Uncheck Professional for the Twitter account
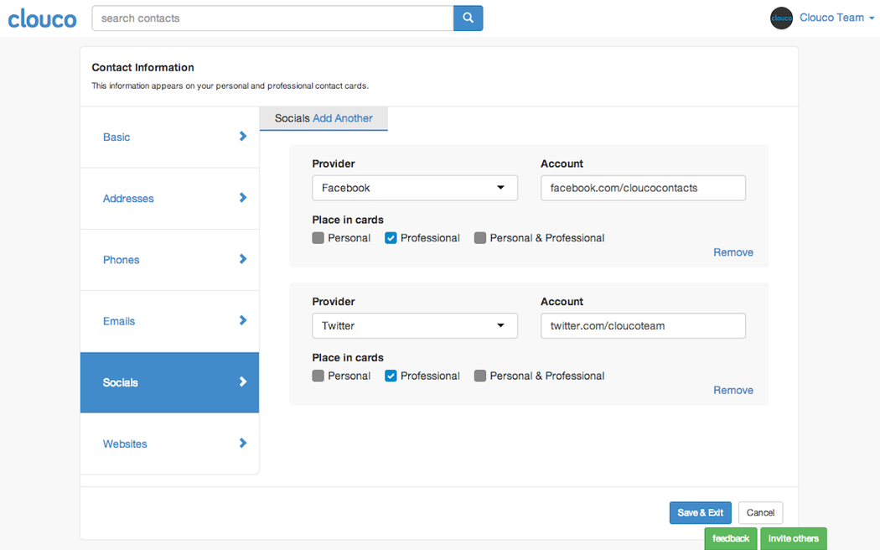This screenshot has width=880, height=550. click(x=391, y=376)
